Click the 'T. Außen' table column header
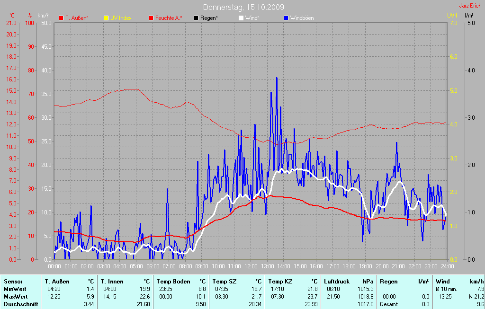Image resolution: width=485 pixels, height=309 pixels. (x=57, y=282)
